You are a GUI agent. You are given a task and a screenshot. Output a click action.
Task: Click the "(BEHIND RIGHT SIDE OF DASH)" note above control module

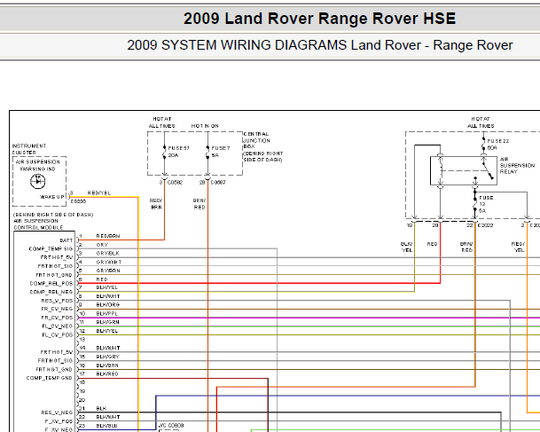pyautogui.click(x=53, y=215)
